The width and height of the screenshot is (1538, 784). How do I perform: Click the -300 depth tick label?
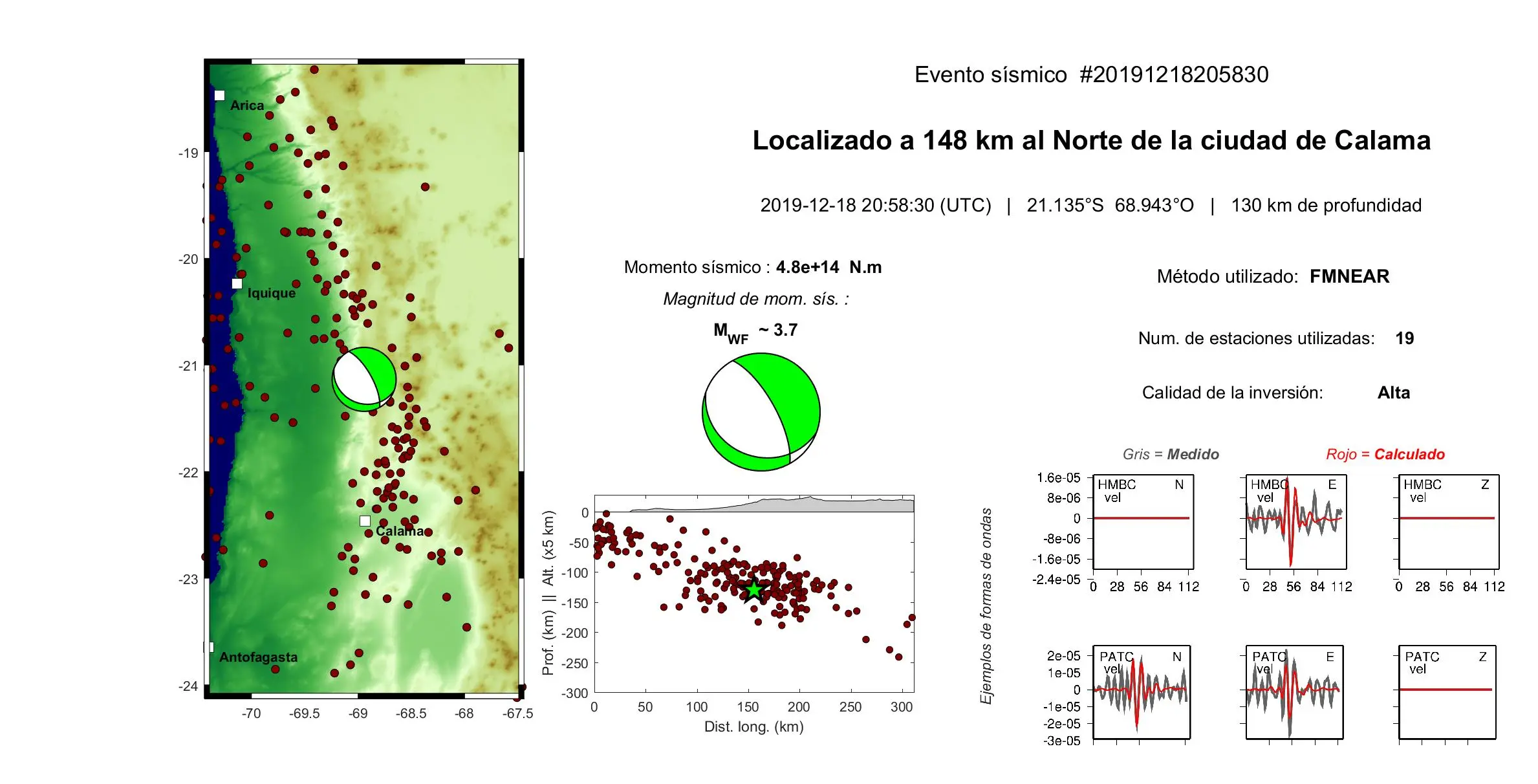coord(575,693)
